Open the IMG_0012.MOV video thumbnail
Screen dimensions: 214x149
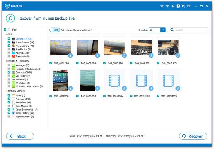click(141, 81)
